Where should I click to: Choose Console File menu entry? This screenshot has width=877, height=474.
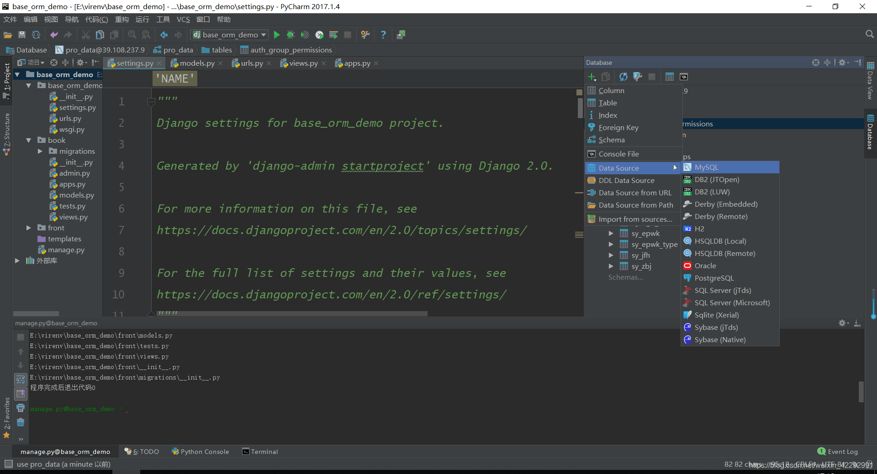pos(633,154)
